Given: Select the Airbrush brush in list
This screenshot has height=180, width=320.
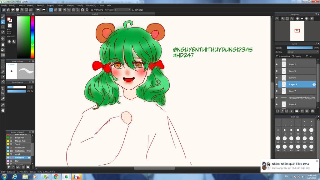Looking at the screenshot, I should 18,157.
